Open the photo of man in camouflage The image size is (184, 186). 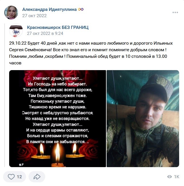tap(143, 119)
